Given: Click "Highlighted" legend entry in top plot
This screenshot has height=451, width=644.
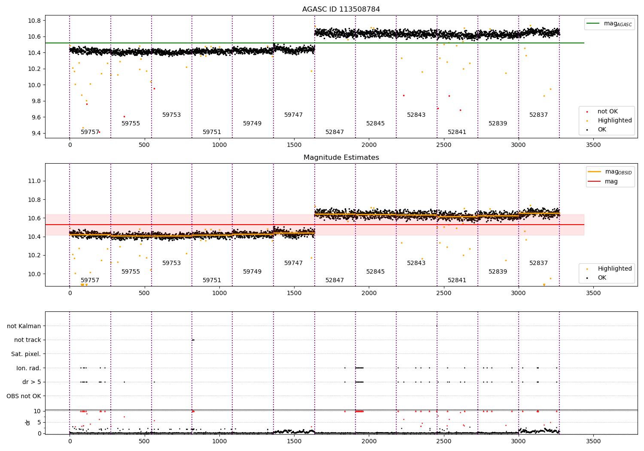Looking at the screenshot, I should click(610, 121).
